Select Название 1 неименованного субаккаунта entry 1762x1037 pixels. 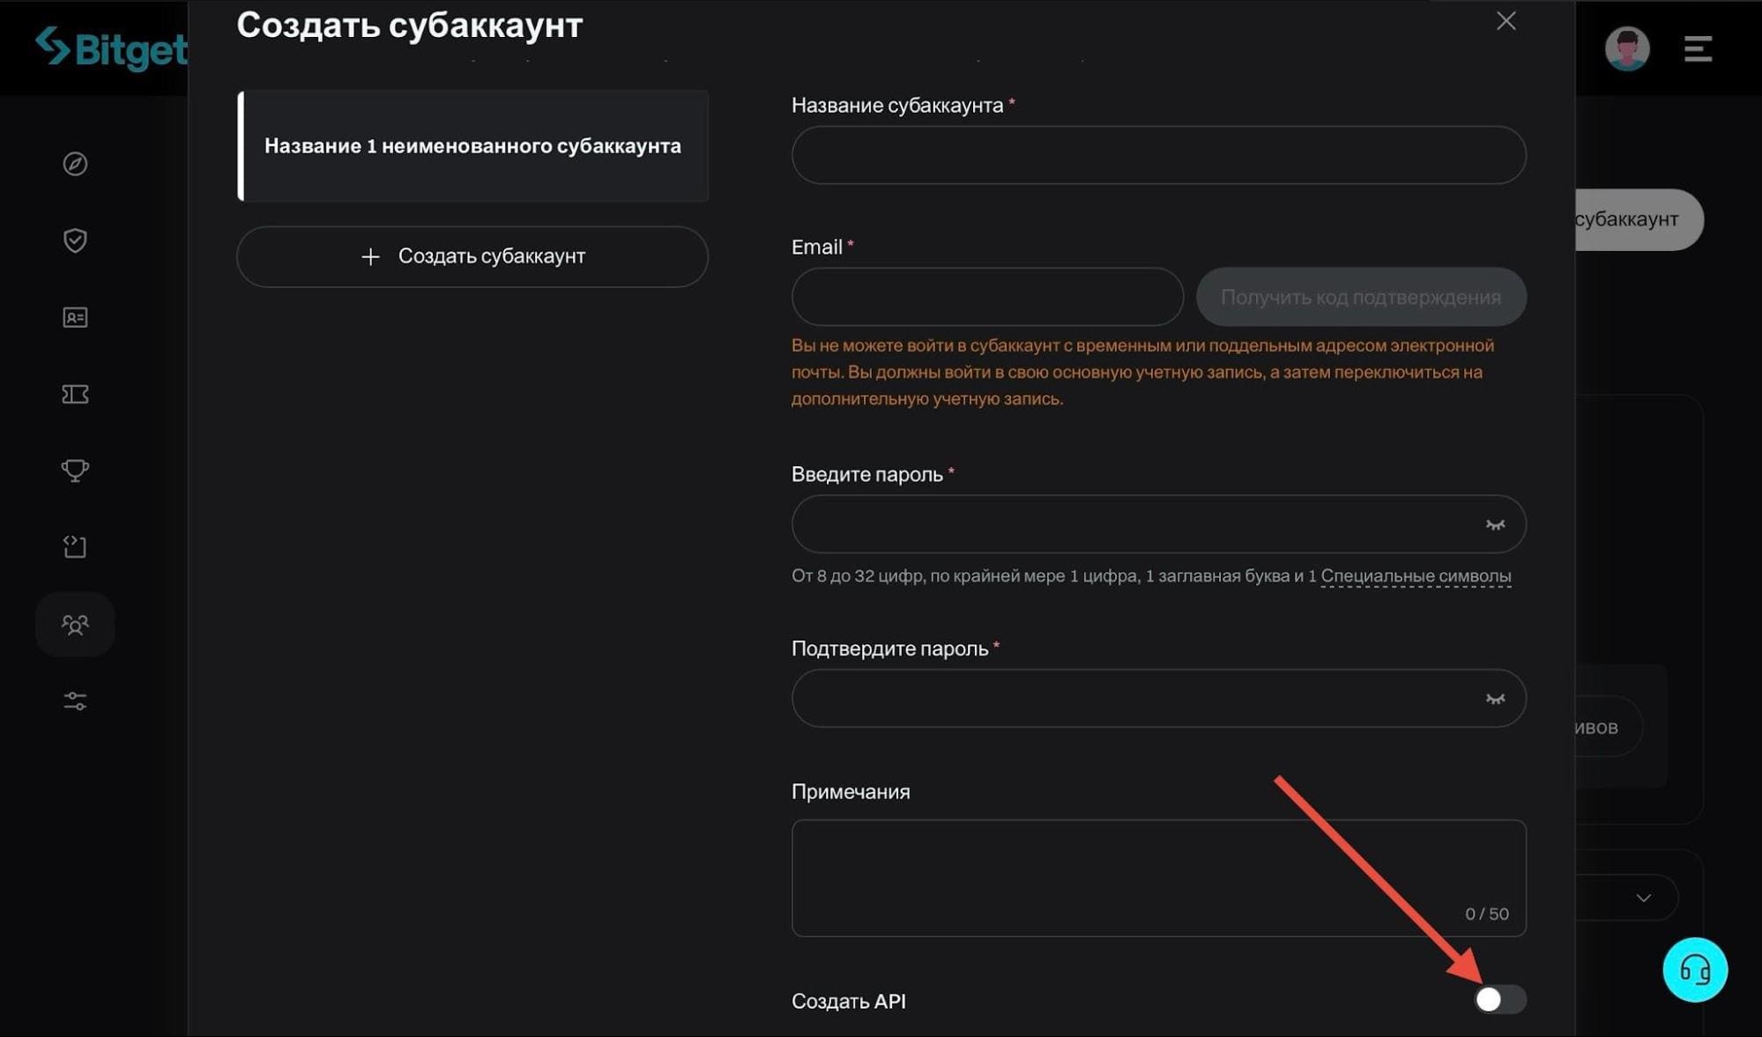472,146
